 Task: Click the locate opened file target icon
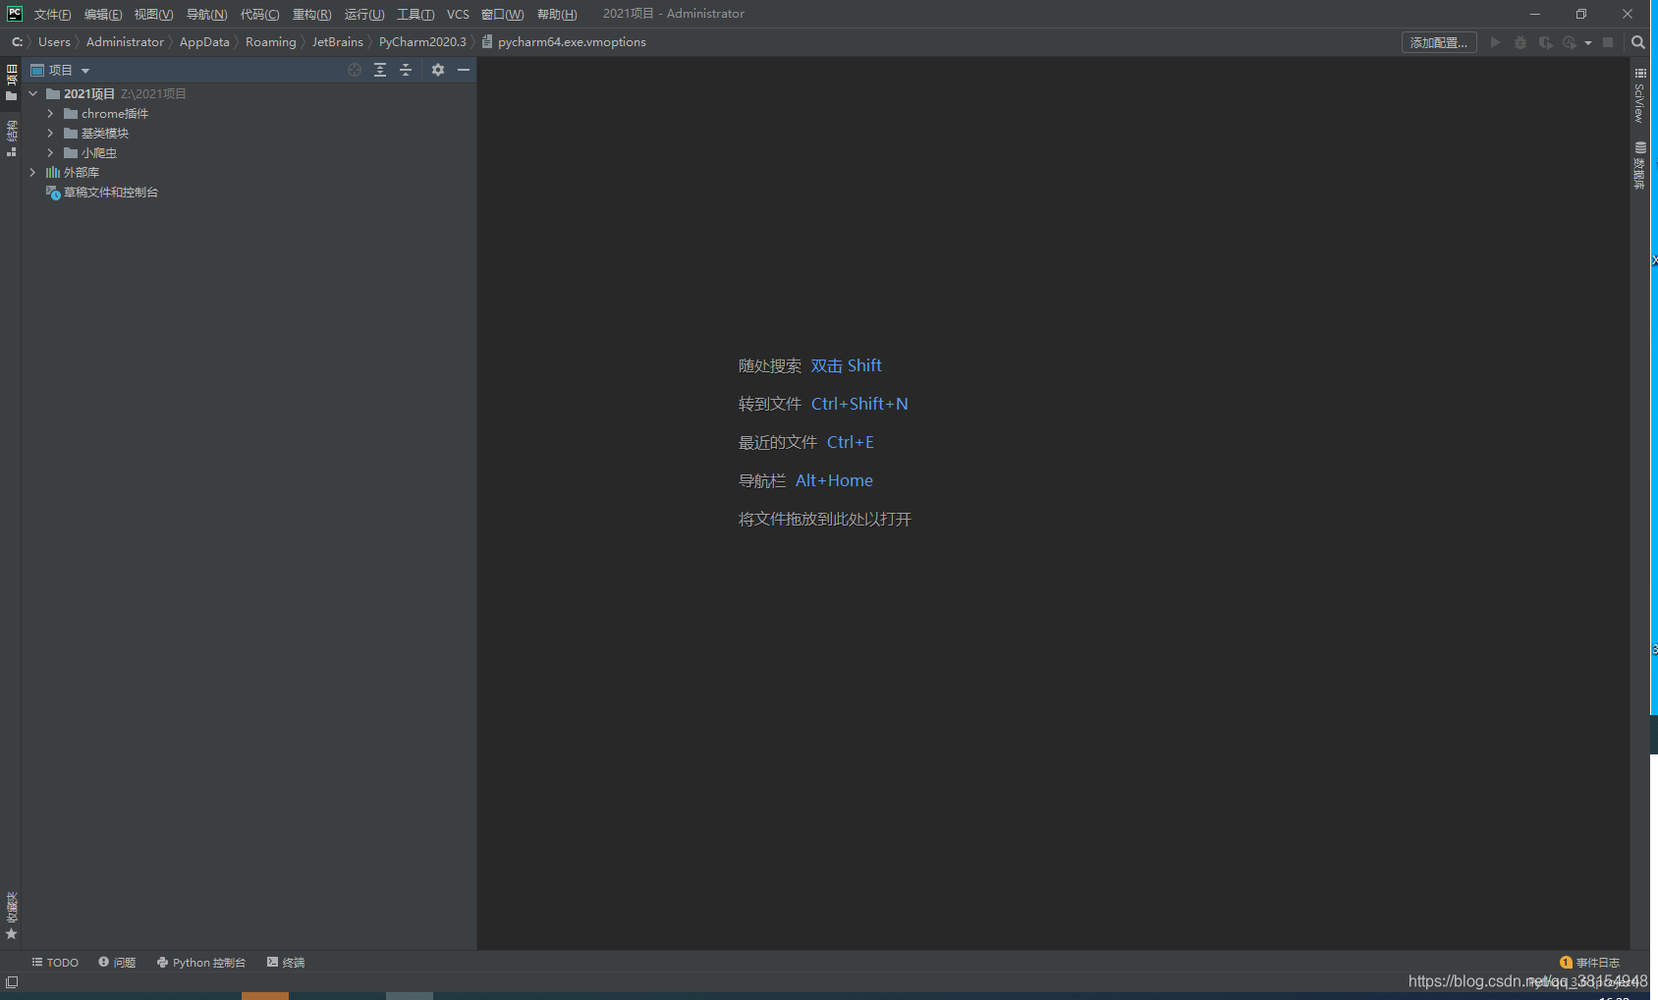(355, 70)
